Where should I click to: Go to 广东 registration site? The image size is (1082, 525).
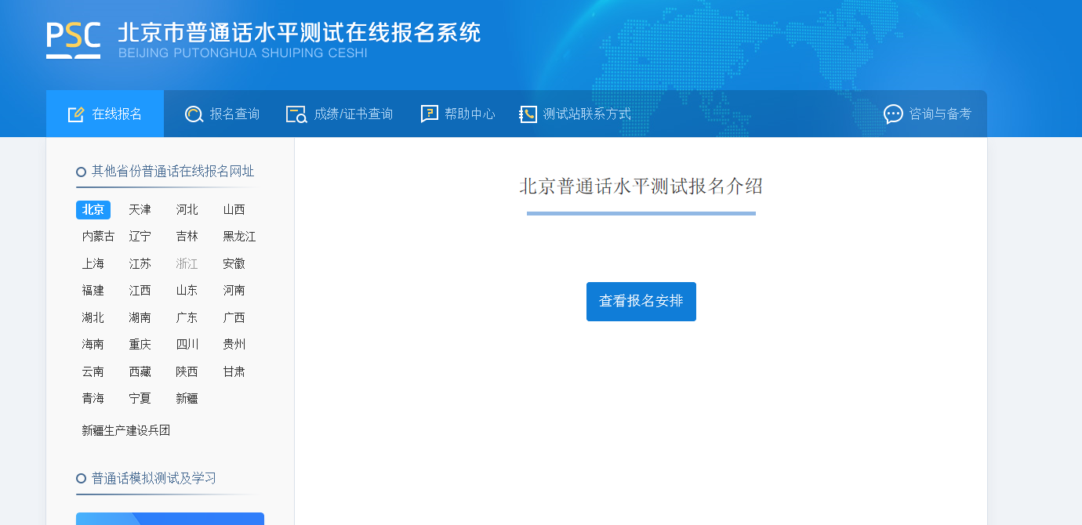point(187,318)
